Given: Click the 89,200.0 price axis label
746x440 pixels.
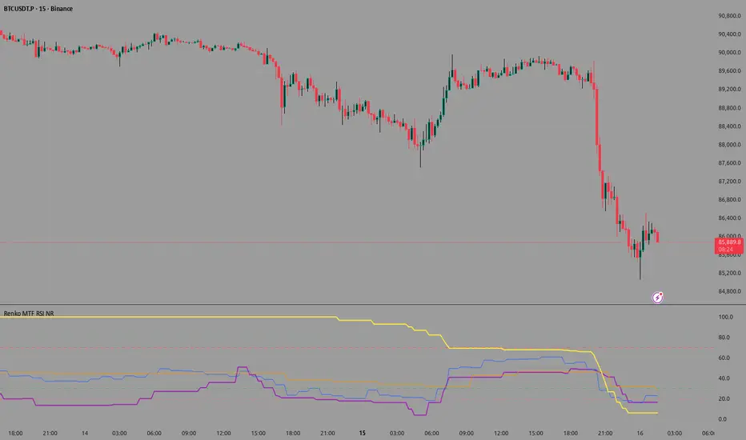Looking at the screenshot, I should click(729, 89).
